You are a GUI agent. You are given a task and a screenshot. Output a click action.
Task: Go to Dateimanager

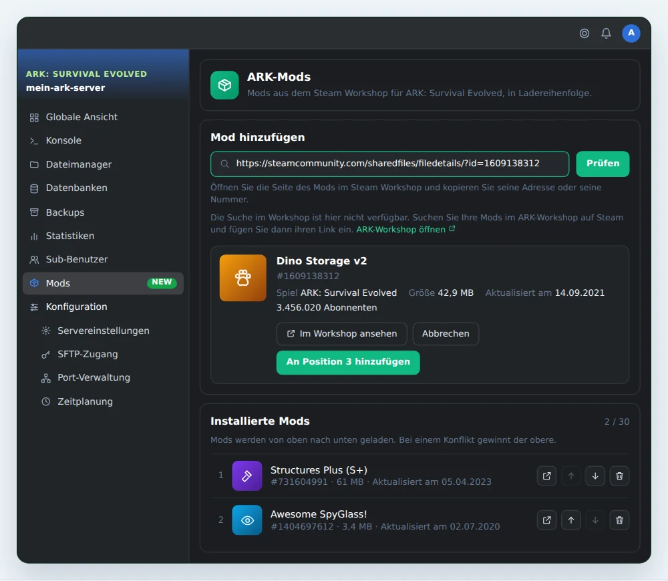[103, 164]
